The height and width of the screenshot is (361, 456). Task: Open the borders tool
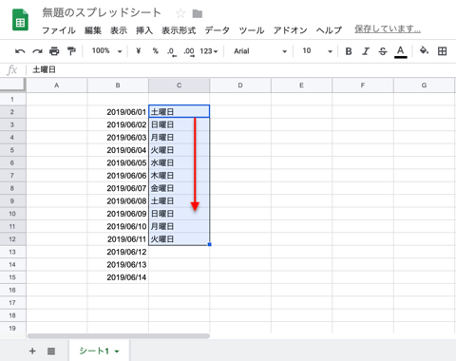click(x=443, y=51)
